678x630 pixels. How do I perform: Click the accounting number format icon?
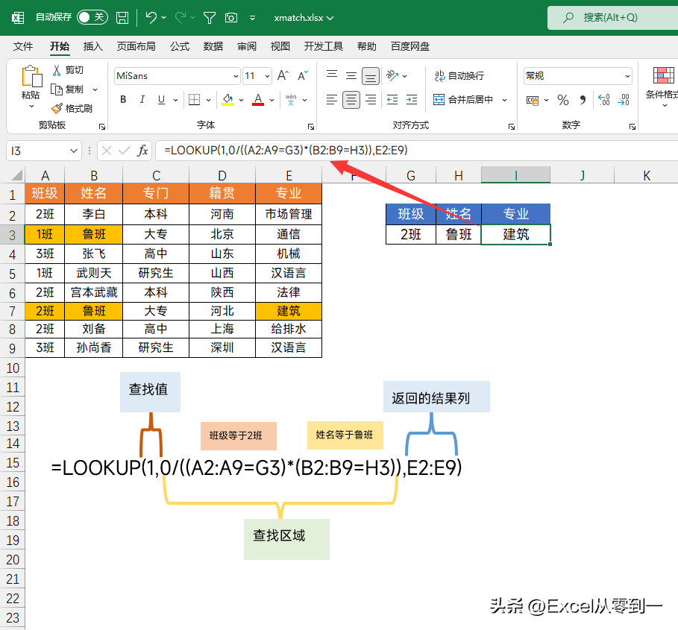coord(533,100)
